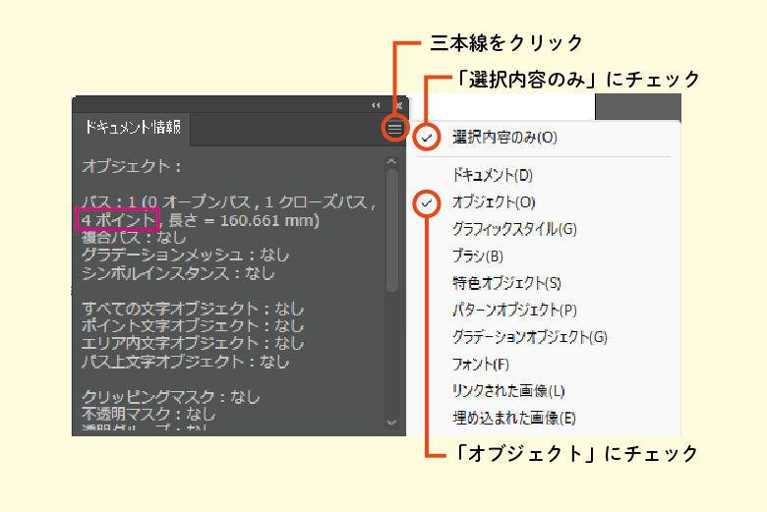Click the パス：1 (0 オープンパス line
767x512 pixels.
[x=228, y=201]
